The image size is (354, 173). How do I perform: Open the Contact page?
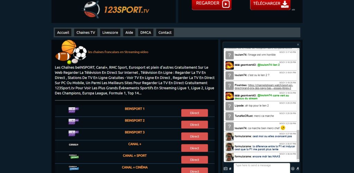click(x=165, y=32)
